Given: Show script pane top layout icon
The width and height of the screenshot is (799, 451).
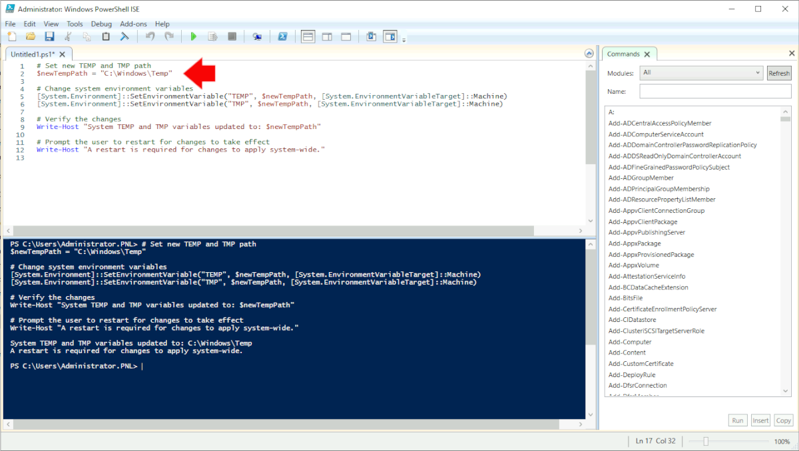Looking at the screenshot, I should click(x=308, y=37).
